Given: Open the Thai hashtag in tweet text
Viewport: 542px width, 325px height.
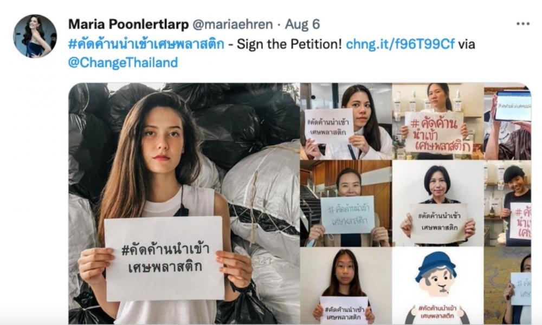Looking at the screenshot, I should click(146, 44).
